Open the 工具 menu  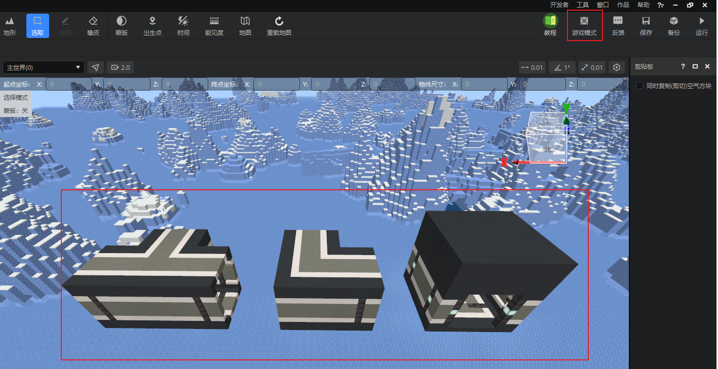tap(583, 5)
